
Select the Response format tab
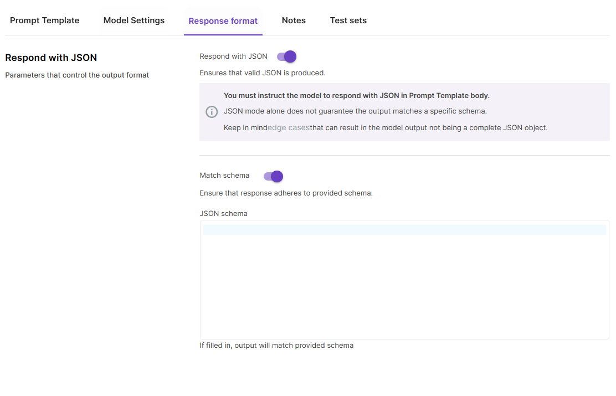tap(223, 21)
